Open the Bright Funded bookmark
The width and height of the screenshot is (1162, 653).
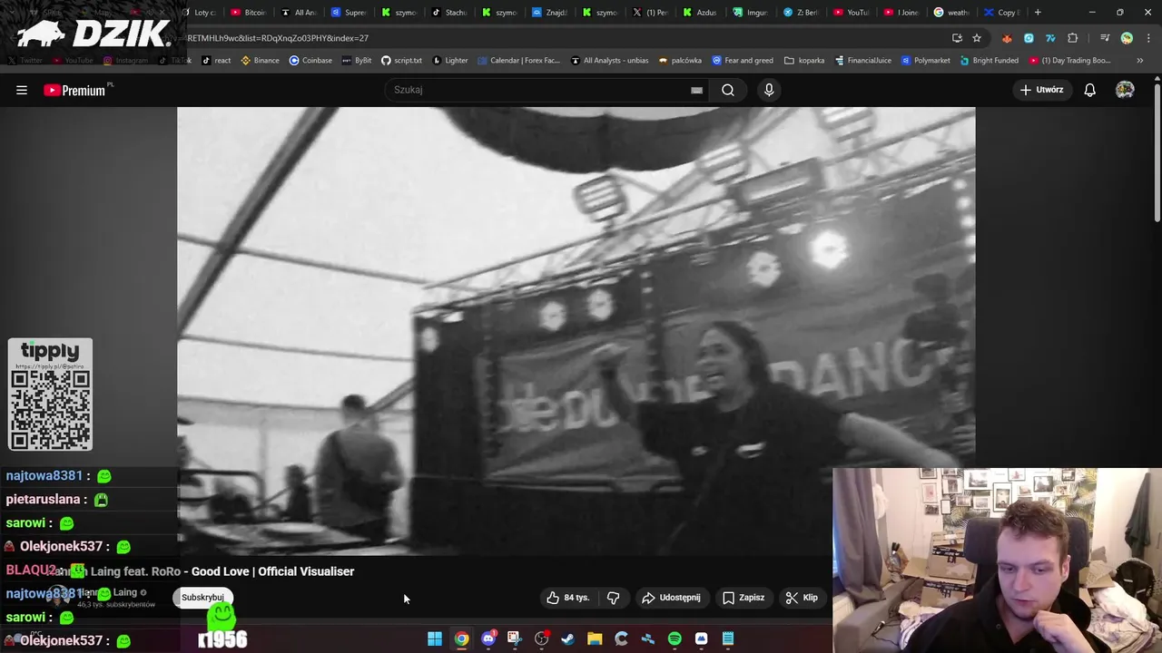tap(988, 61)
